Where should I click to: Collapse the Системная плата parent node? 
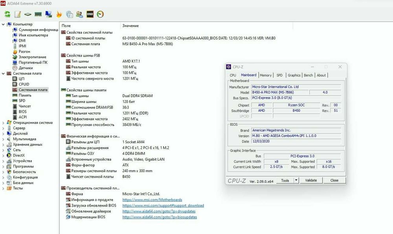pyautogui.click(x=3, y=73)
